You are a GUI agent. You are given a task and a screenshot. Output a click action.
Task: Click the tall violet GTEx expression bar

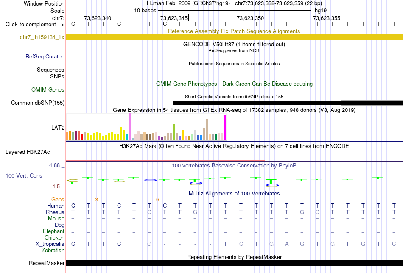coord(129,127)
